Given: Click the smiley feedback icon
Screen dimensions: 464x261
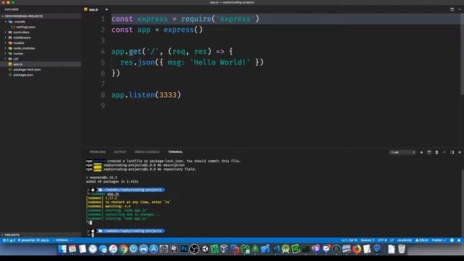Looking at the screenshot, I should [x=452, y=240].
